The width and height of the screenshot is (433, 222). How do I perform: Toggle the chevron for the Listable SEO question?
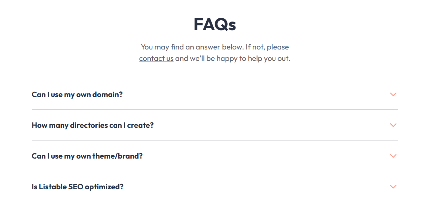click(x=393, y=187)
